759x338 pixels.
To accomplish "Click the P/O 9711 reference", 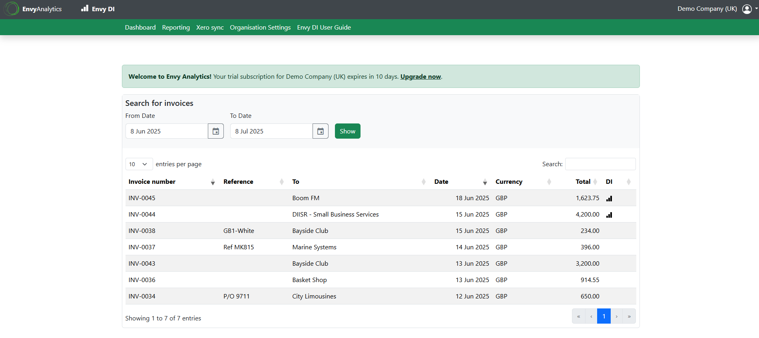I will [237, 296].
